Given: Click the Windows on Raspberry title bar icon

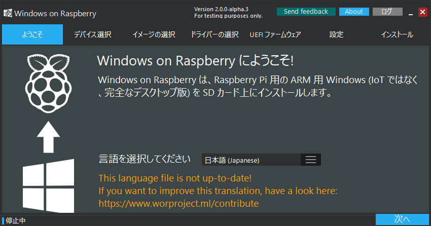Looking at the screenshot, I should [x=8, y=13].
